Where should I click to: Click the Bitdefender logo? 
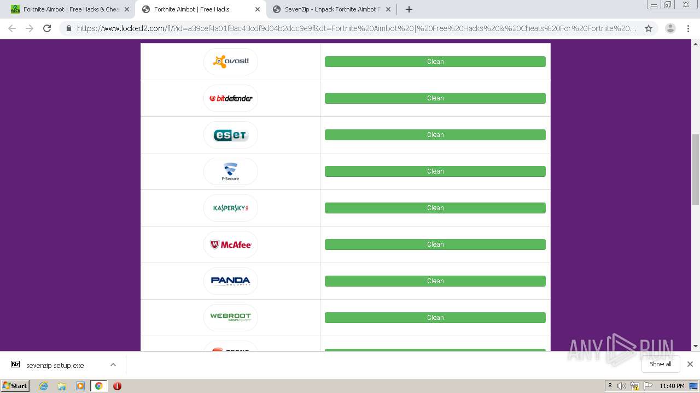click(230, 98)
